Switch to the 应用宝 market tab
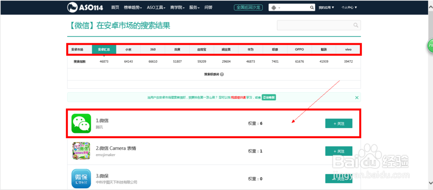 coord(202,50)
